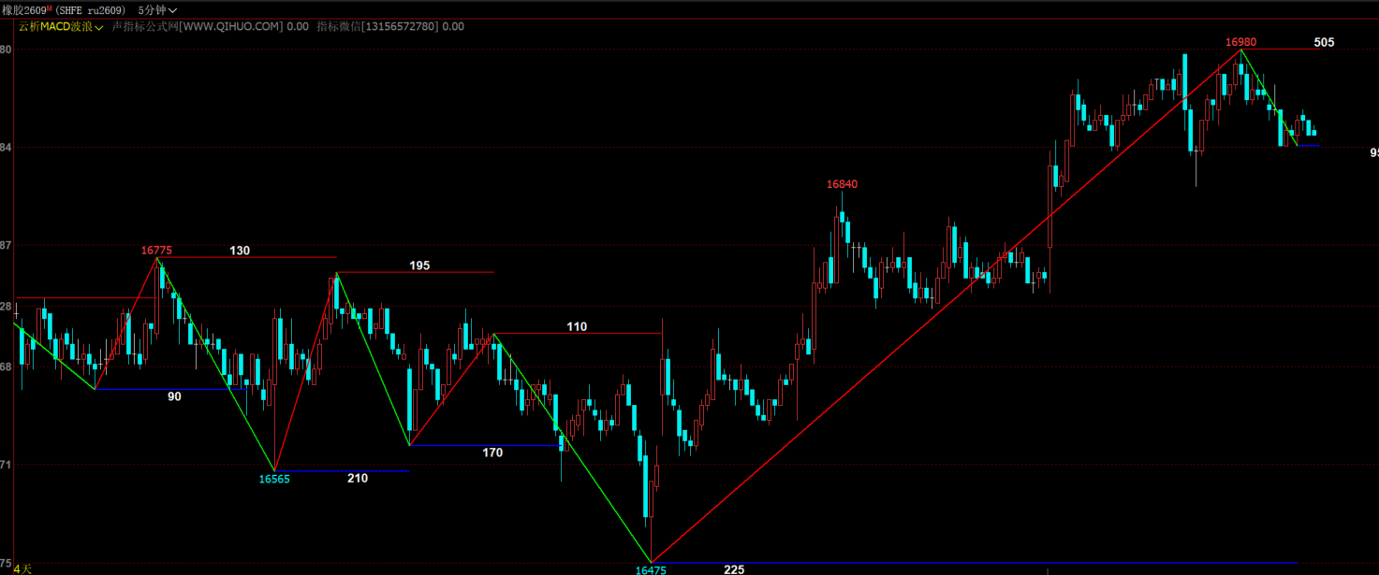Click the 声指标公式网[WWW.QIHUO.COM] indicator label

pos(198,26)
